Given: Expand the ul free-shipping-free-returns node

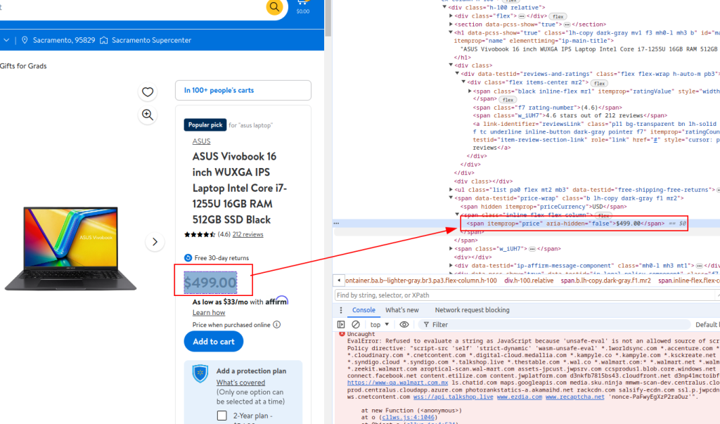Looking at the screenshot, I should 451,189.
